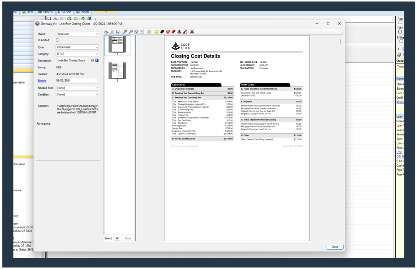
Task: Click the Description field LodeStar Closing Quote
Action: pos(72,61)
